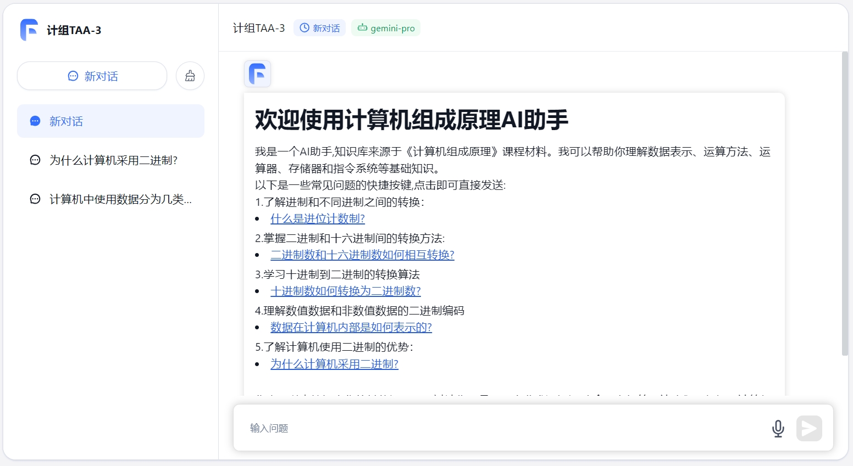
Task: Open the sidebar chat 计算机中使用数据分为几类...
Action: [x=120, y=199]
